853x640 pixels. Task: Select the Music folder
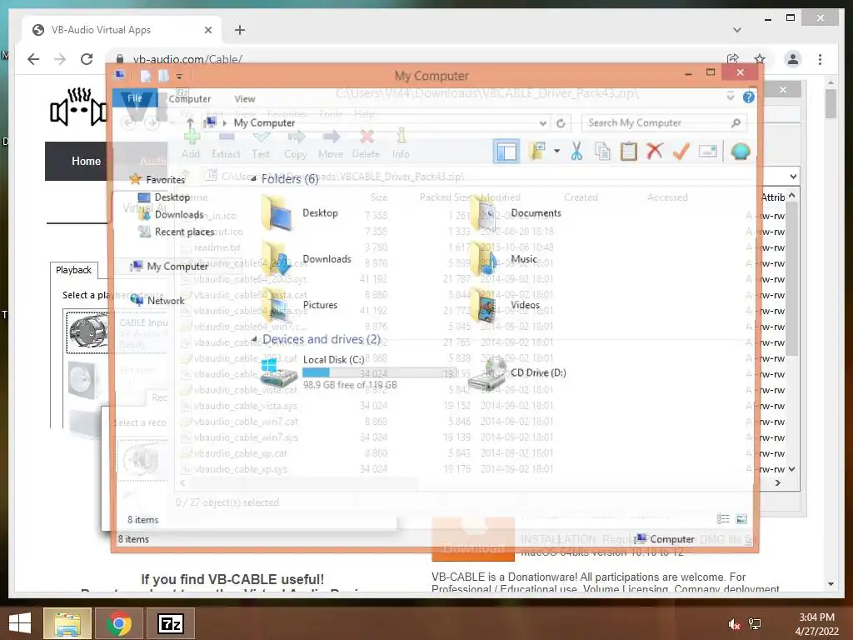[x=503, y=259]
